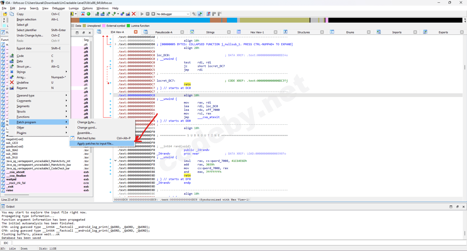This screenshot has height=251, width=467.
Task: Expand the Other submenu
Action: (x=39, y=127)
